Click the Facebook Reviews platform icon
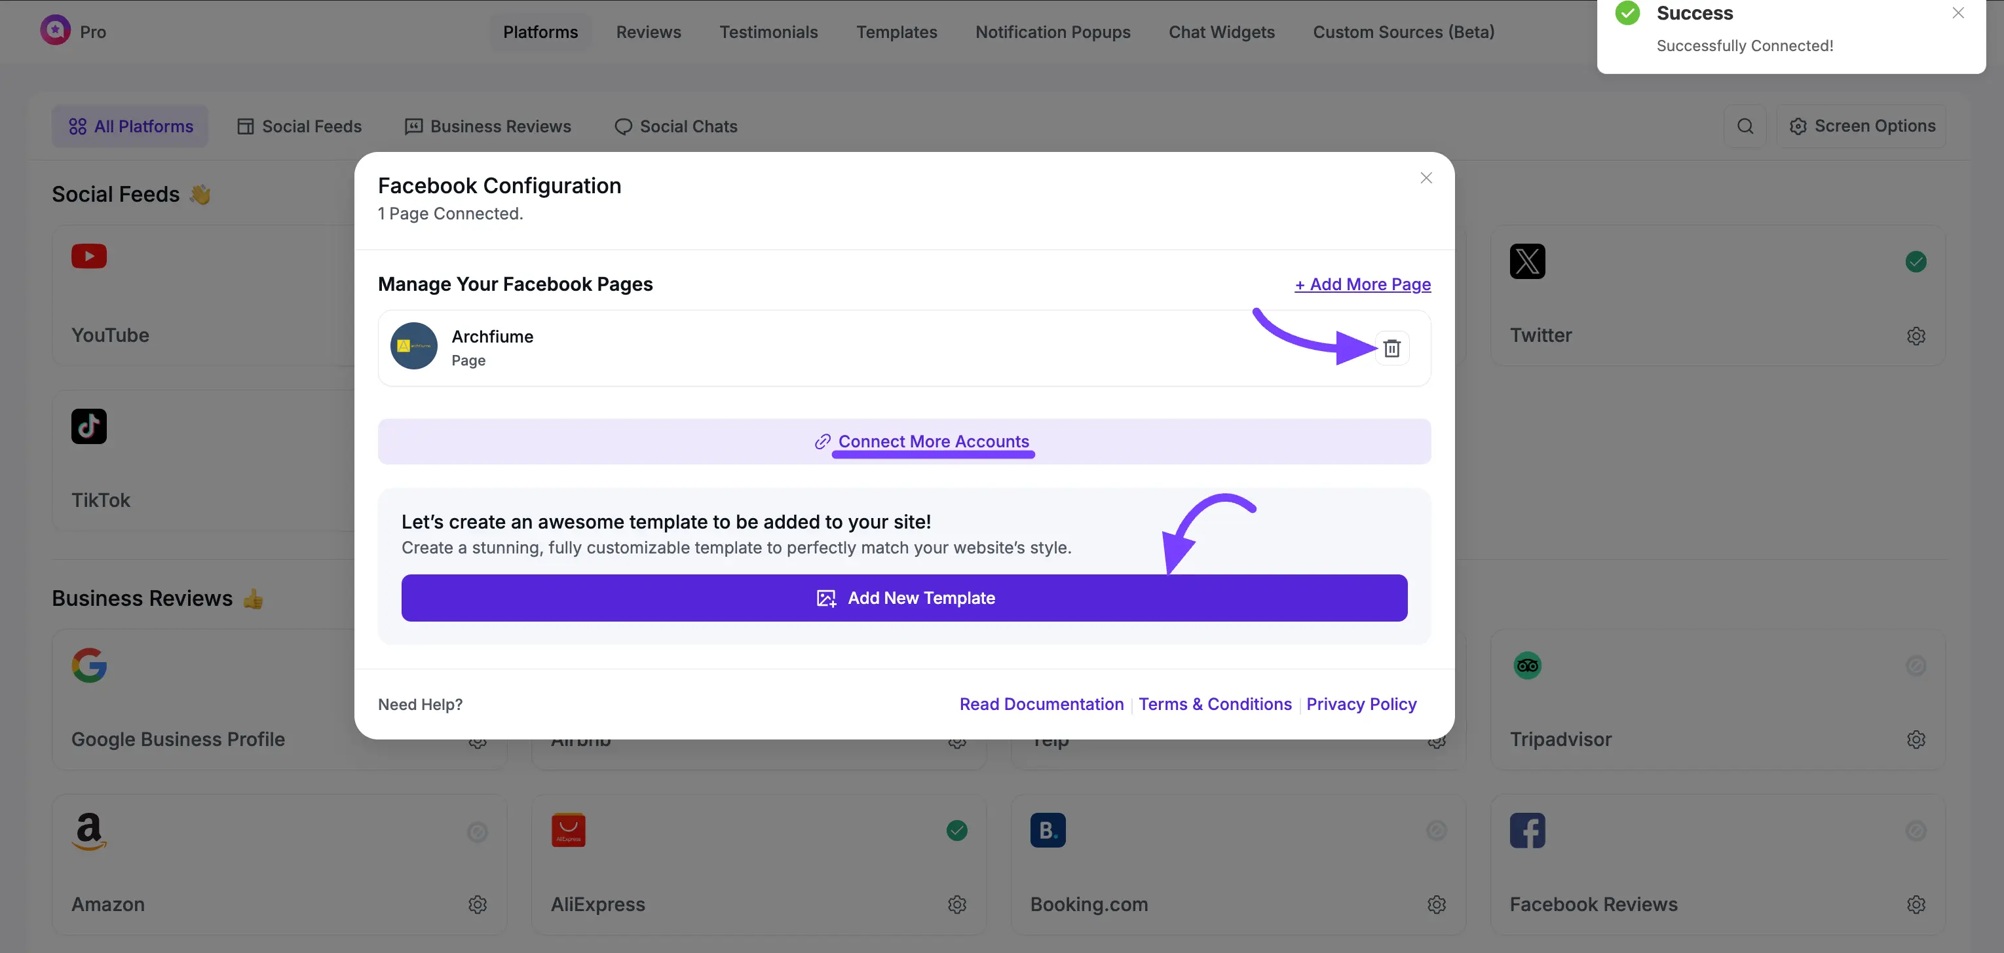Image resolution: width=2004 pixels, height=953 pixels. coord(1527,830)
